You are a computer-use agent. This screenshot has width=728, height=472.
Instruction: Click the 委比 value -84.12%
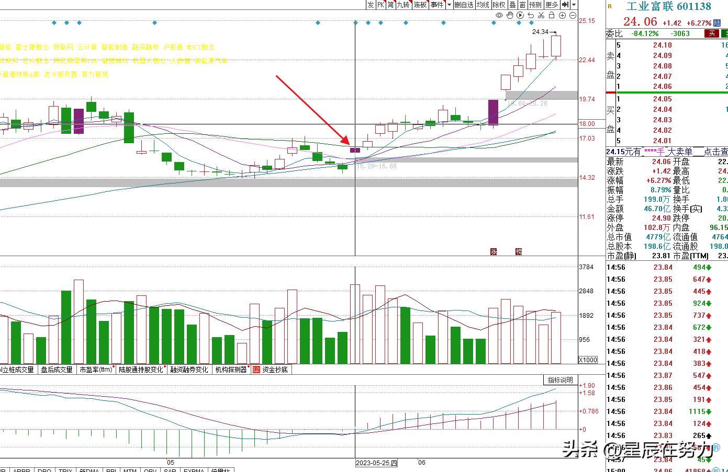644,33
